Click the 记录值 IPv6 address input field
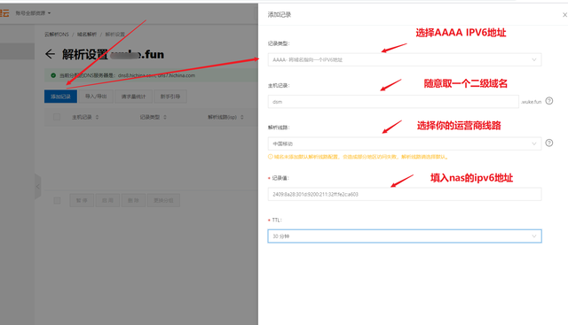The width and height of the screenshot is (568, 325). pyautogui.click(x=405, y=194)
